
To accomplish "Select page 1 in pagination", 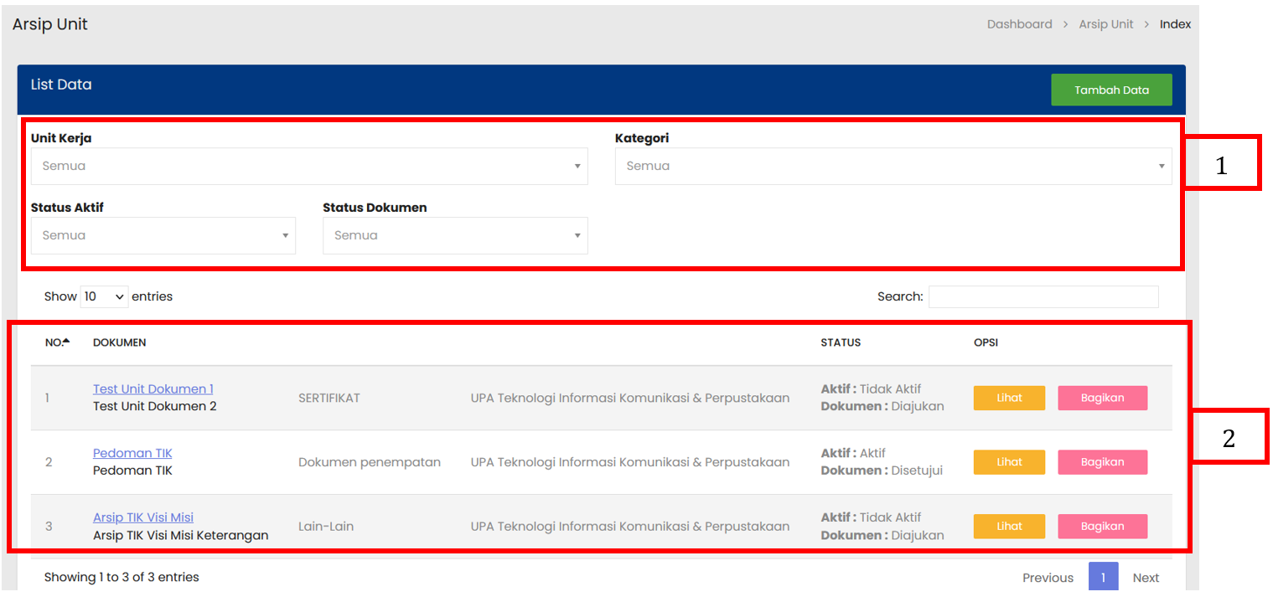I will click(1103, 577).
